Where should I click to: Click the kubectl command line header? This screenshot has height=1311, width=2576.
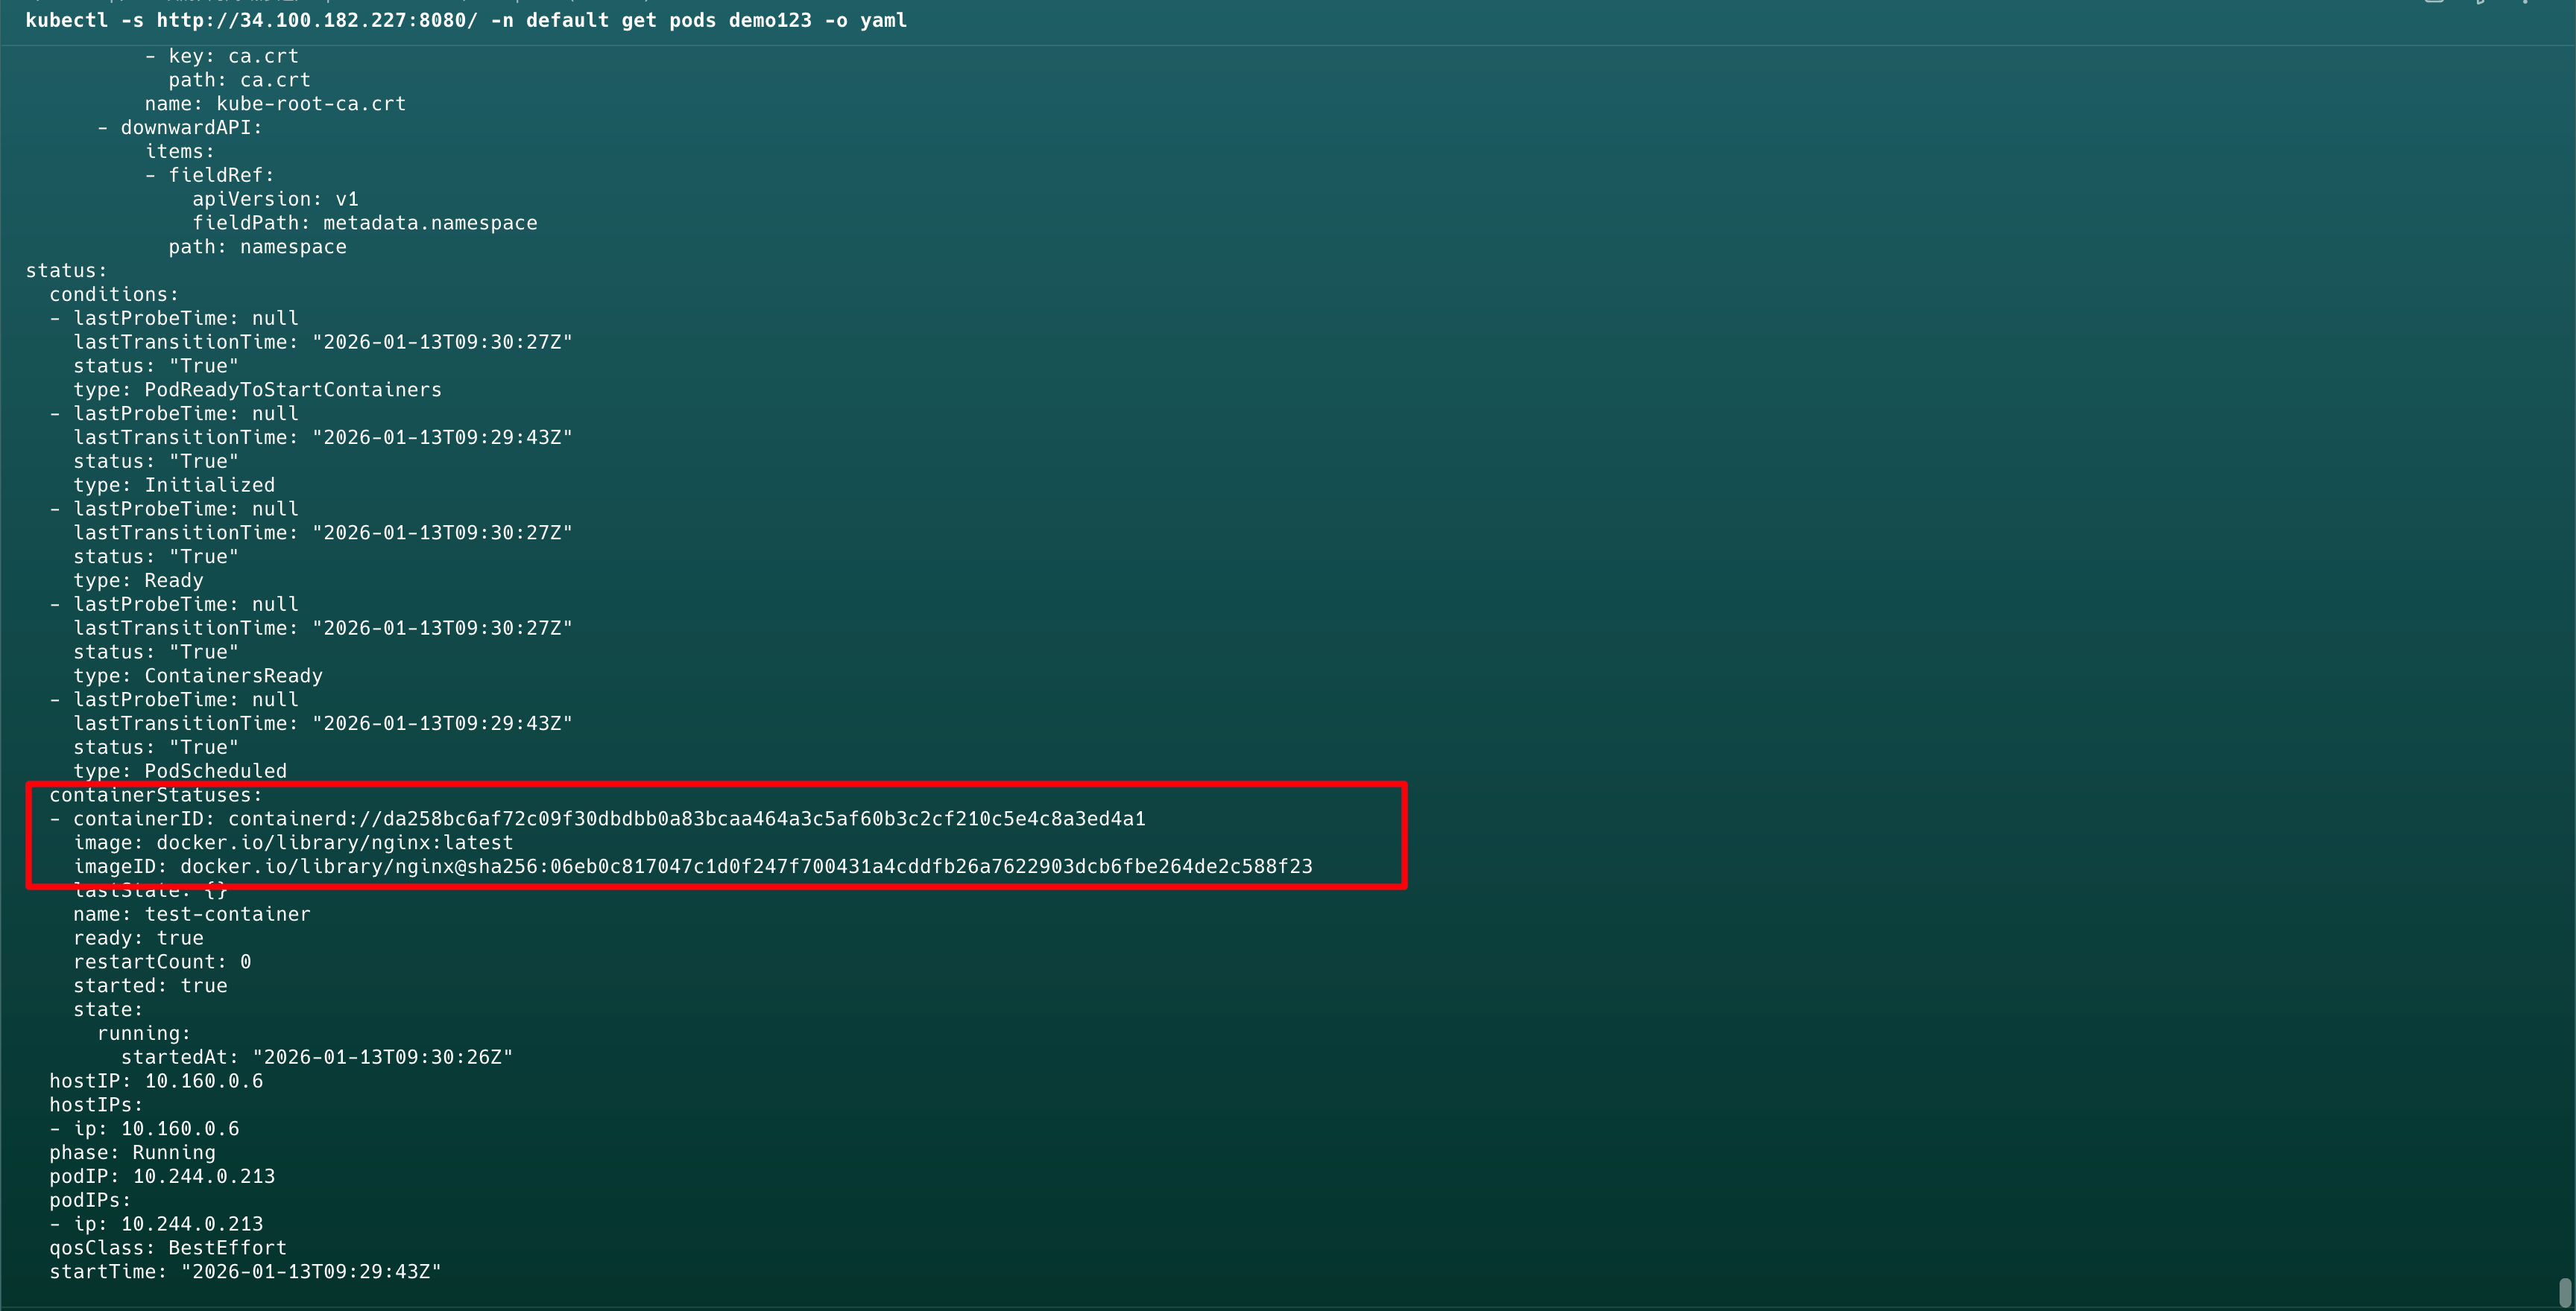pyautogui.click(x=465, y=20)
